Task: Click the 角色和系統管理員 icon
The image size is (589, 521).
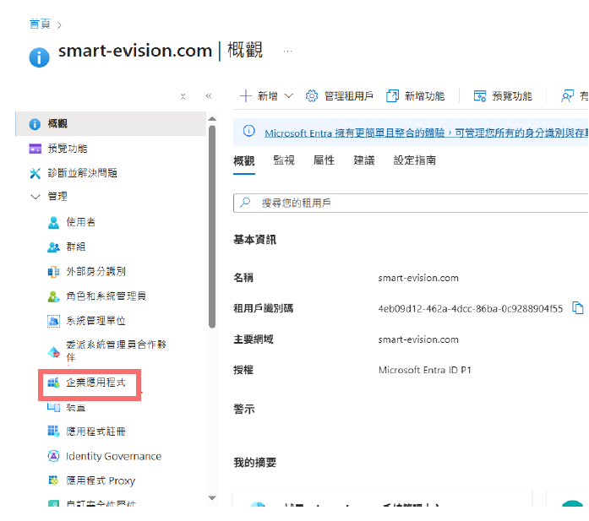Action: coord(53,296)
